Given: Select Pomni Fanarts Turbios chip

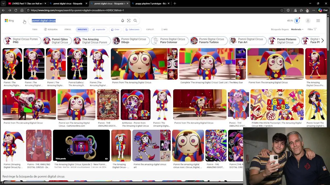Looking at the screenshot, I should point(209,41).
